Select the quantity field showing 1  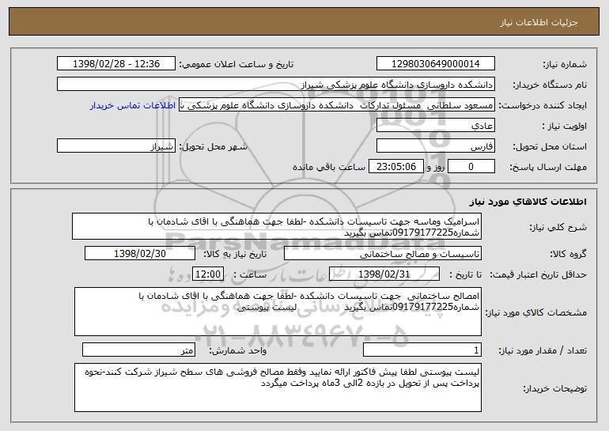pyautogui.click(x=422, y=350)
